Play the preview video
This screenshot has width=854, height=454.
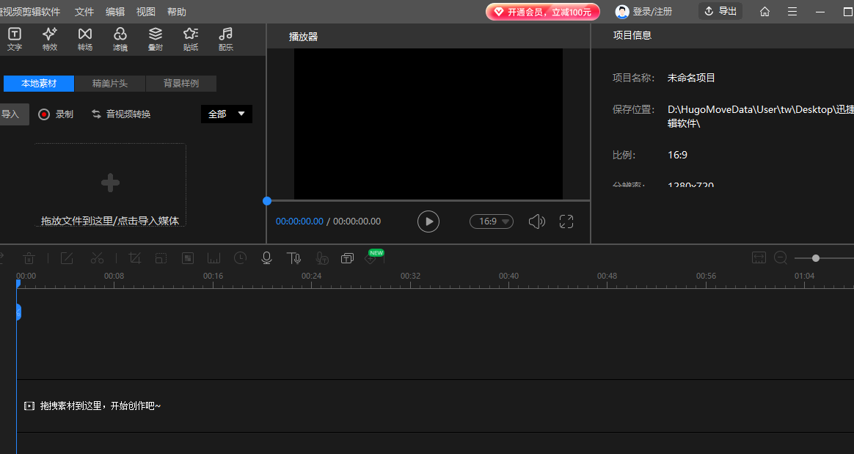tap(428, 221)
